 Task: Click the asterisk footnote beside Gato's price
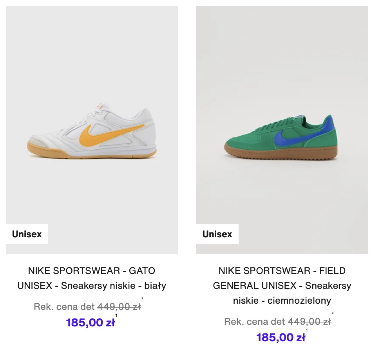point(142,299)
